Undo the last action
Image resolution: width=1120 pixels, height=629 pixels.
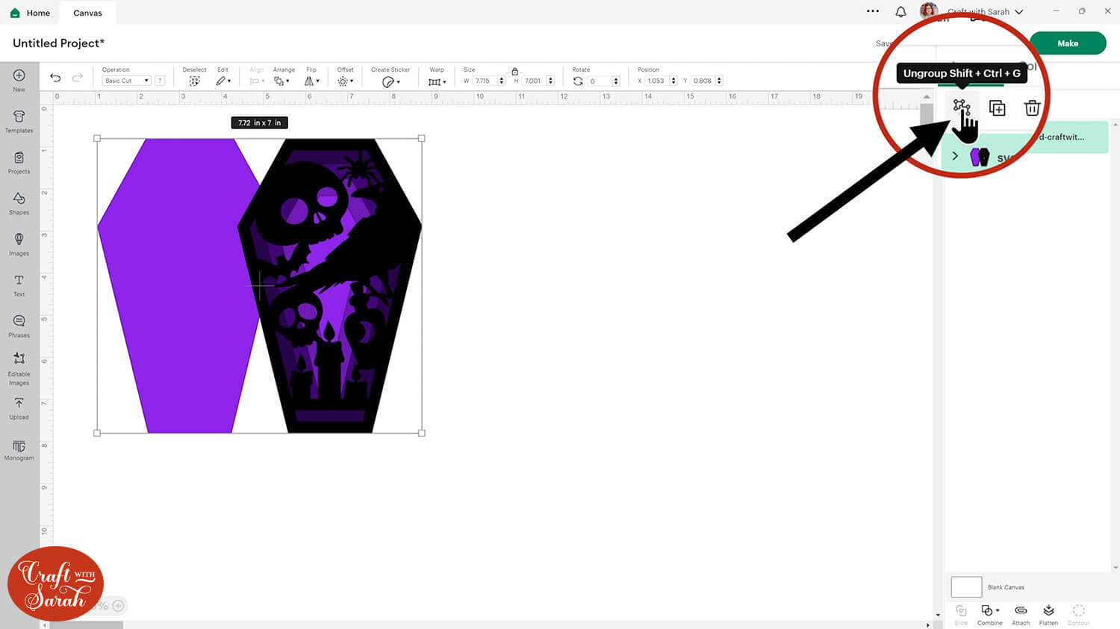point(55,78)
